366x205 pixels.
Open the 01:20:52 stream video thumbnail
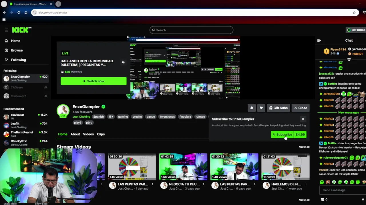[234, 167]
